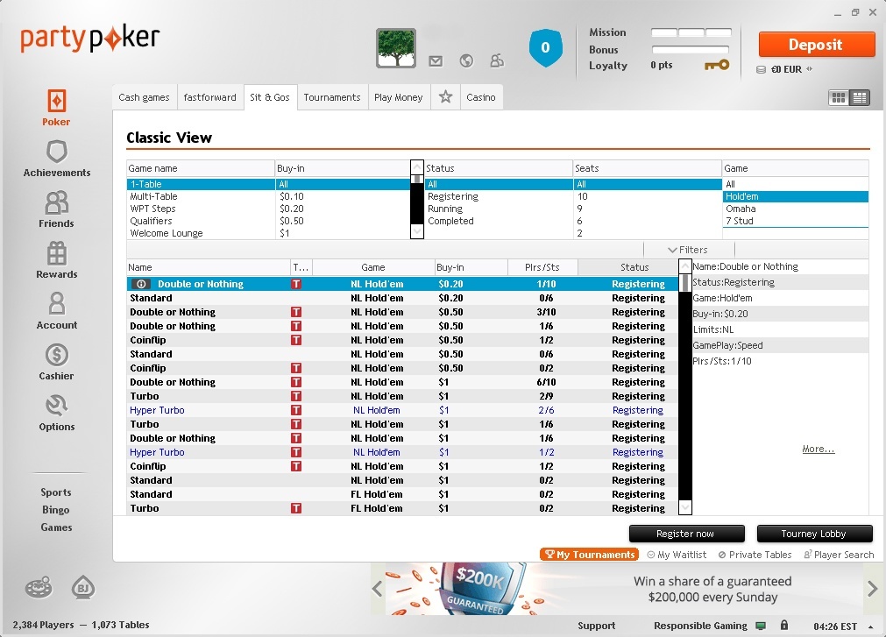Toggle the My Tournaments filter
Viewport: 886px width, 637px height.
point(589,555)
